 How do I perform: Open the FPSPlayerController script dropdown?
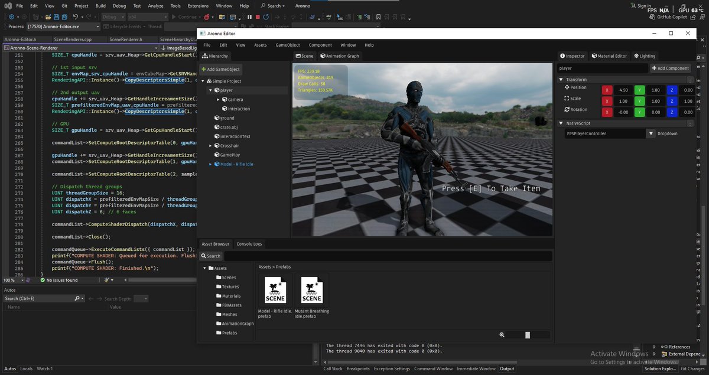pos(651,133)
